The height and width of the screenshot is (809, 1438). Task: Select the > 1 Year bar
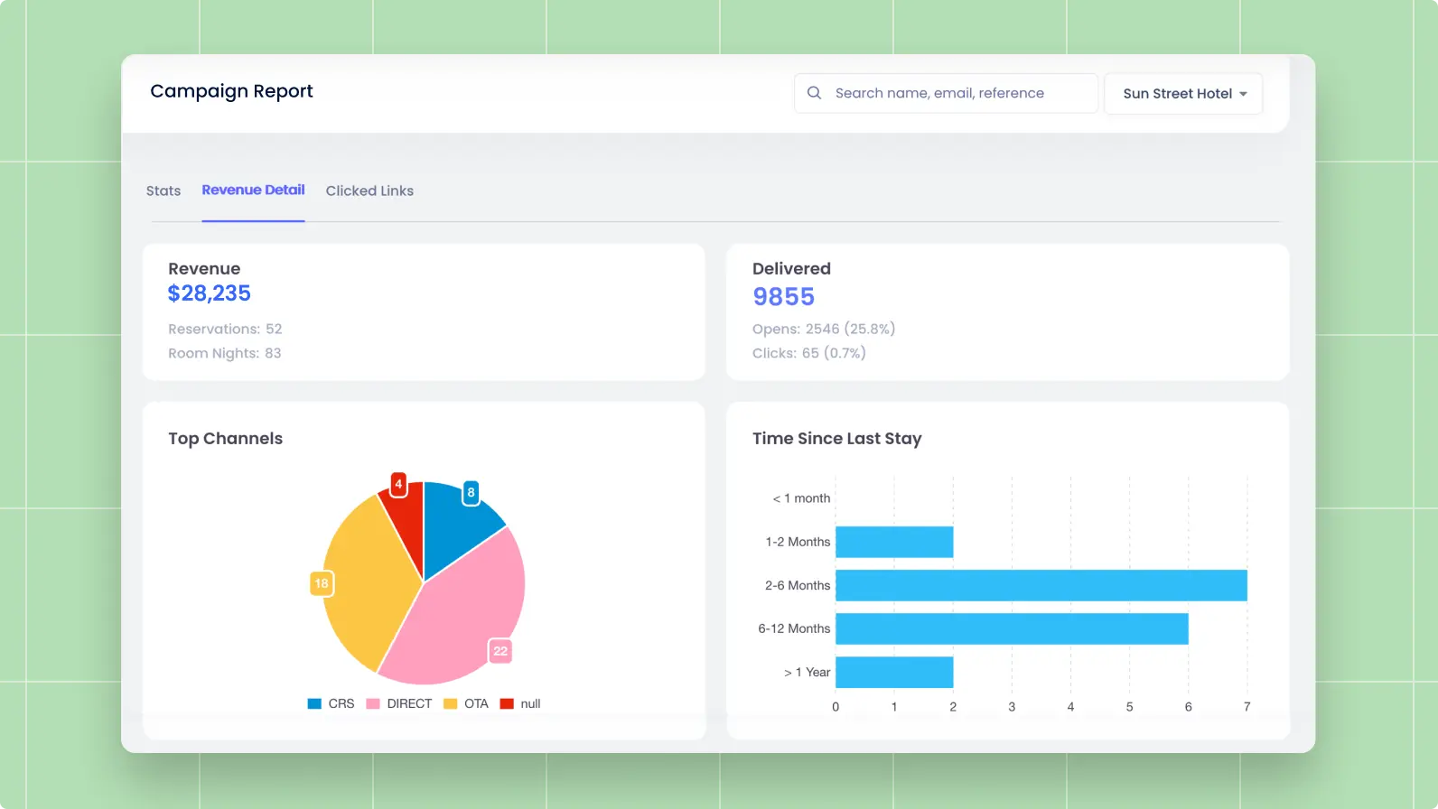coord(894,672)
